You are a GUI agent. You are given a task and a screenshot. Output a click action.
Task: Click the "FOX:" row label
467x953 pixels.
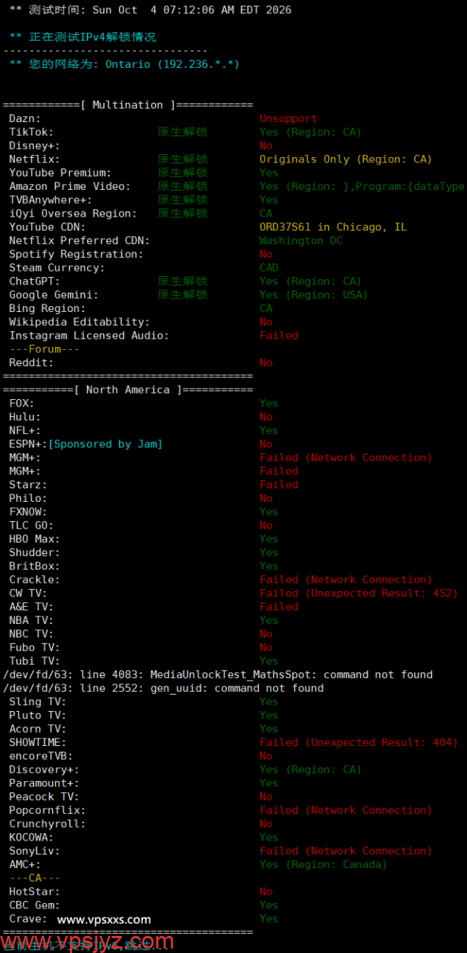click(x=22, y=403)
